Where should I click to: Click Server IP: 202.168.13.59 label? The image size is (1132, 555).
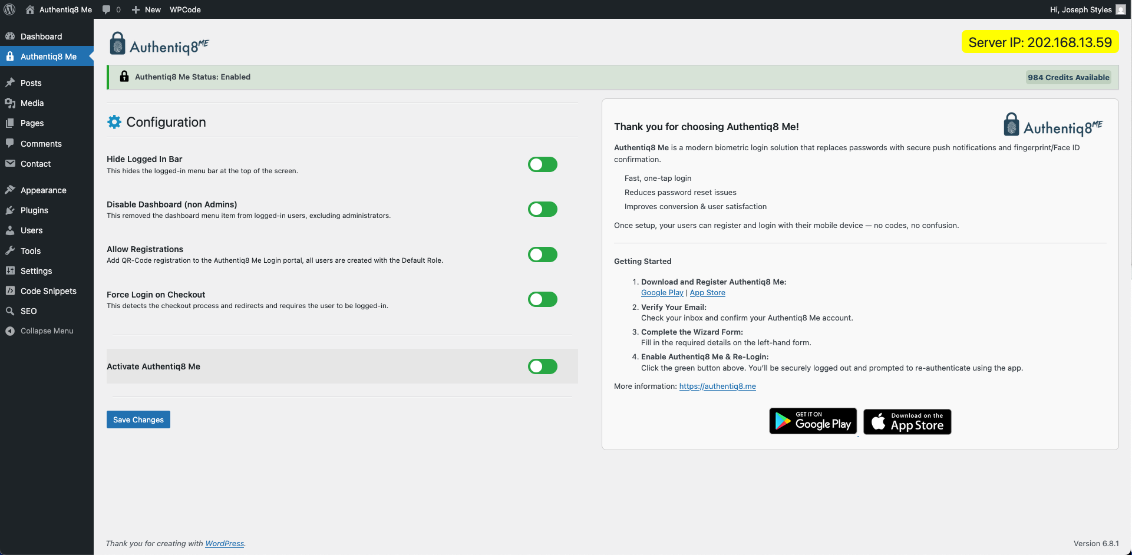point(1040,42)
